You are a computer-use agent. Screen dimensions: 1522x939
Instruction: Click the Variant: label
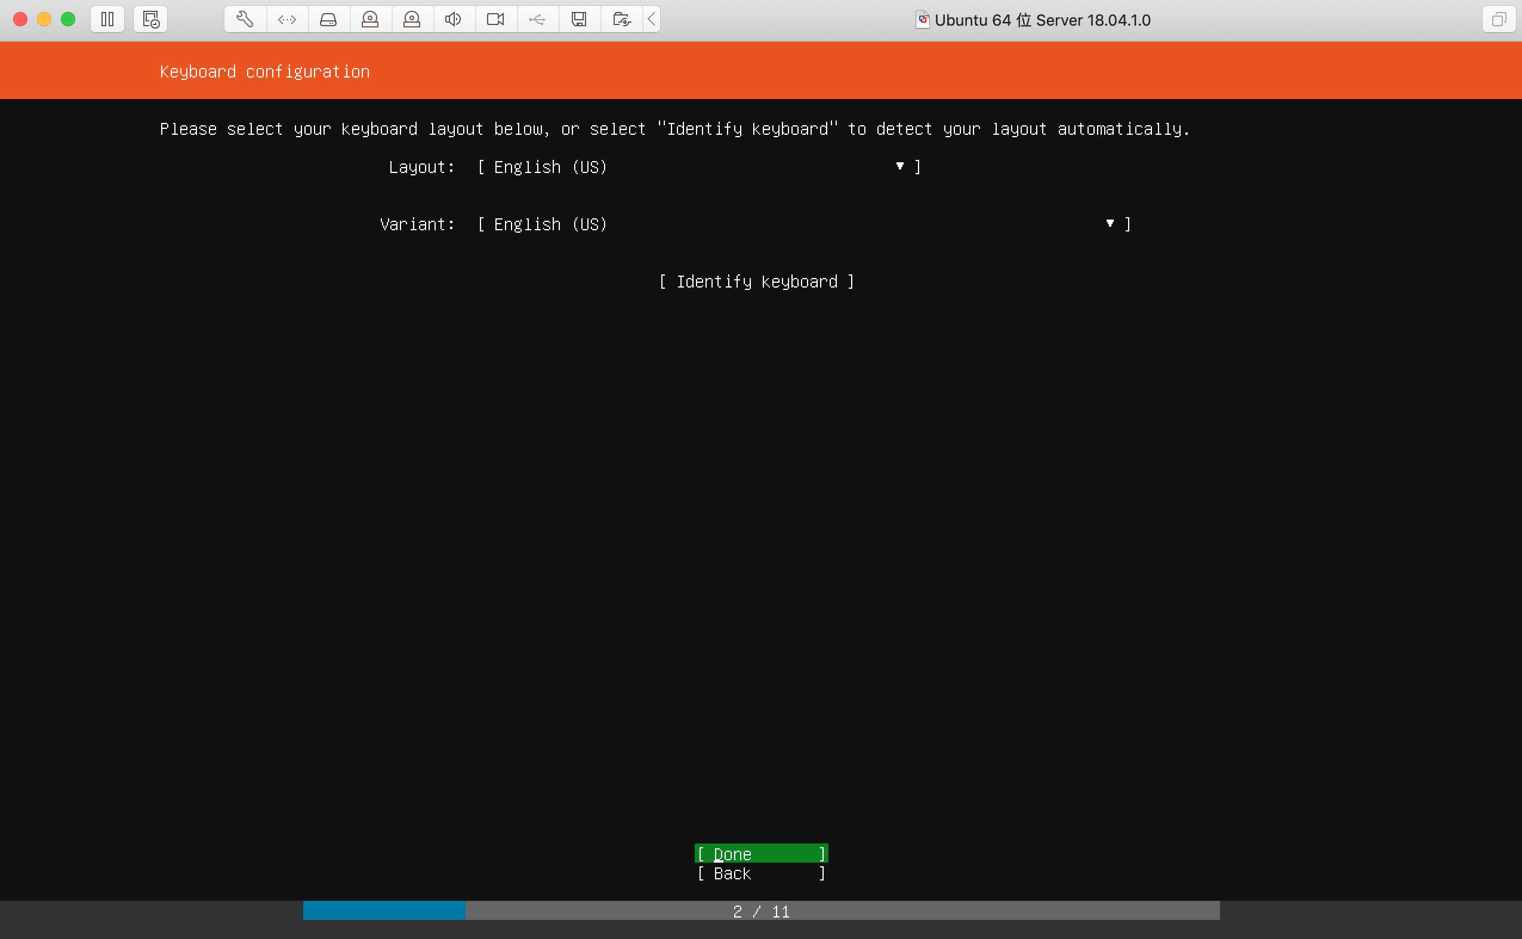417,224
